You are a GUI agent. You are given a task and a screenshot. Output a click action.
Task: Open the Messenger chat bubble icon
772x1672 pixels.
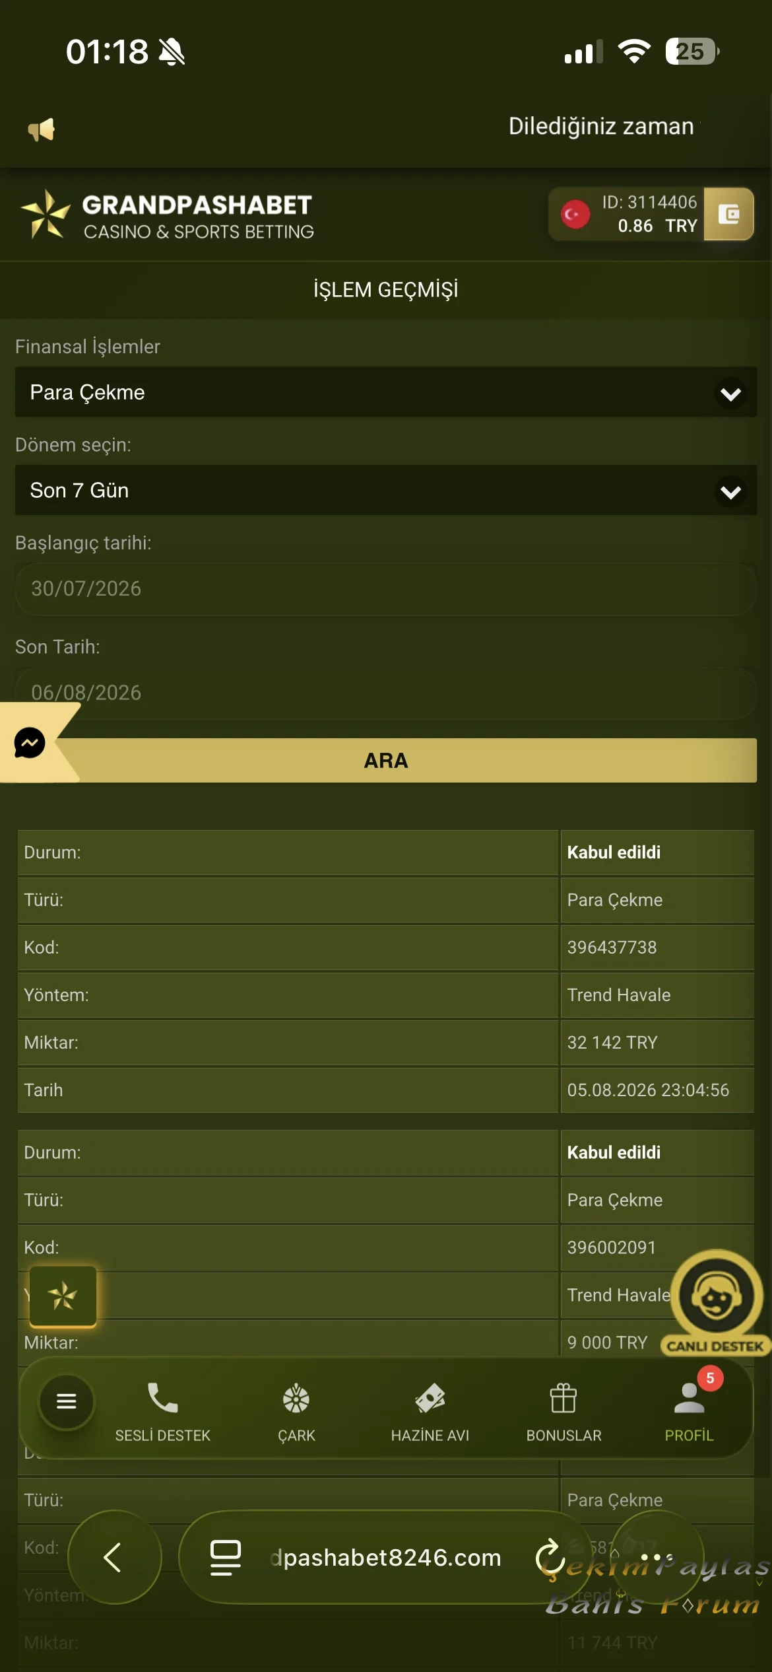pos(30,743)
